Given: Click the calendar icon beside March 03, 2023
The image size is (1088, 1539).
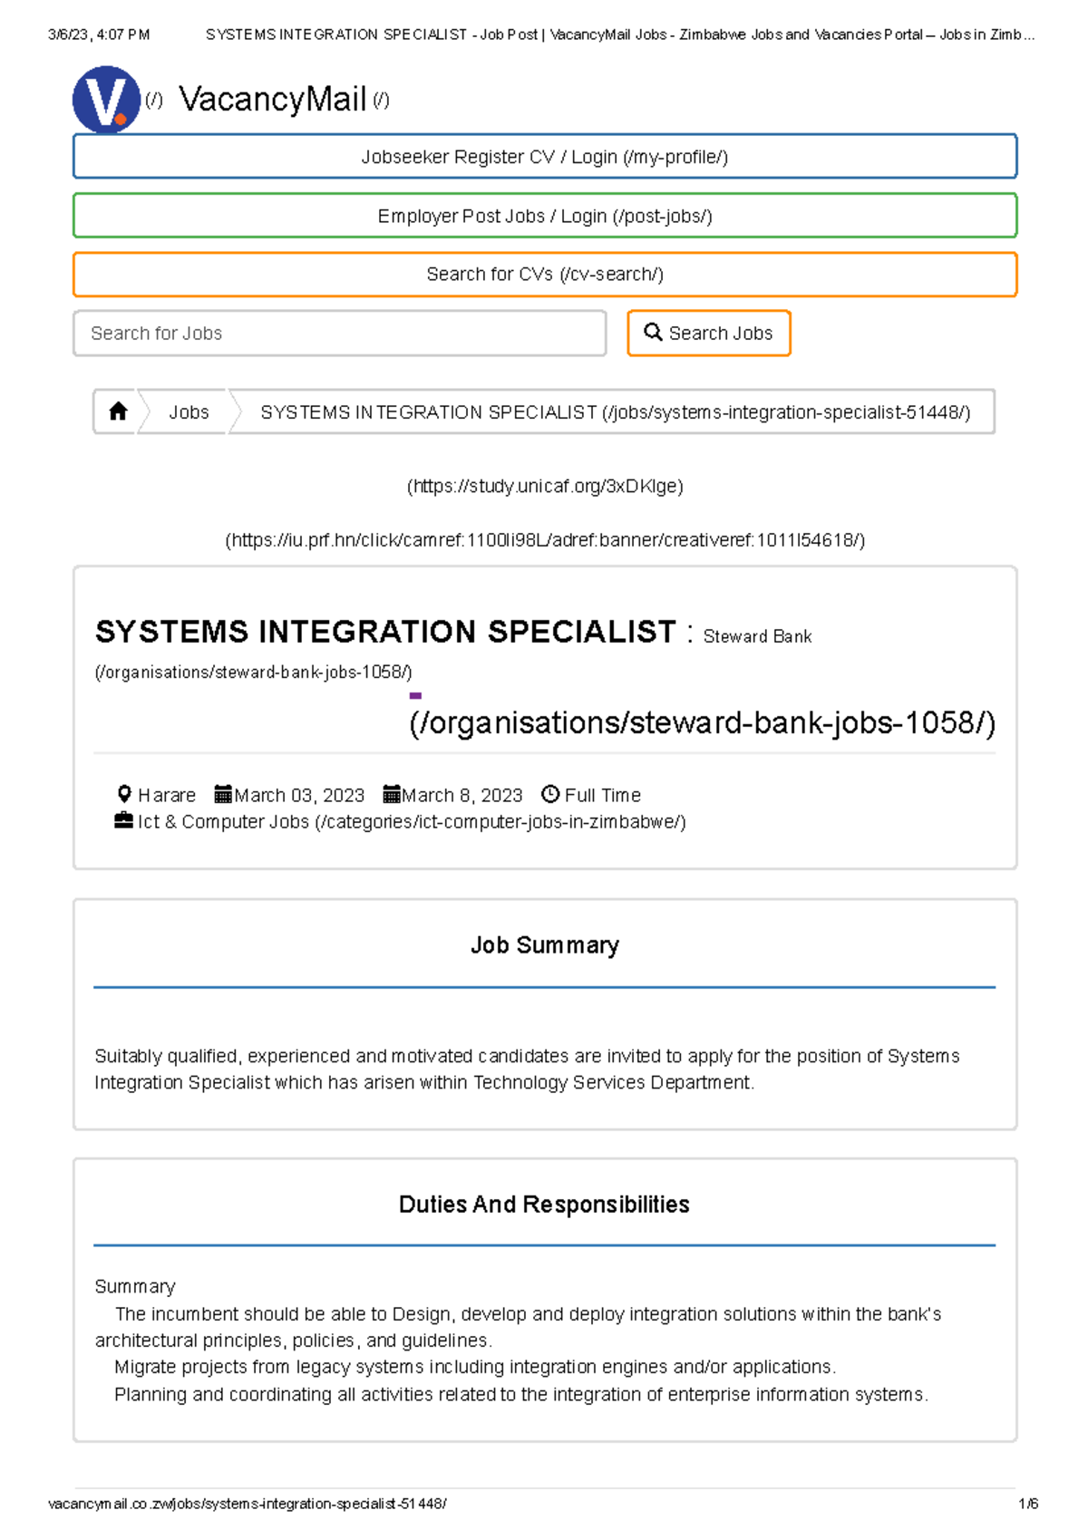Looking at the screenshot, I should [x=223, y=794].
